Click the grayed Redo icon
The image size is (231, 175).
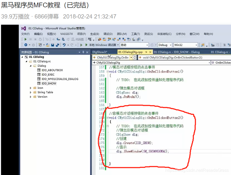coord(72,45)
